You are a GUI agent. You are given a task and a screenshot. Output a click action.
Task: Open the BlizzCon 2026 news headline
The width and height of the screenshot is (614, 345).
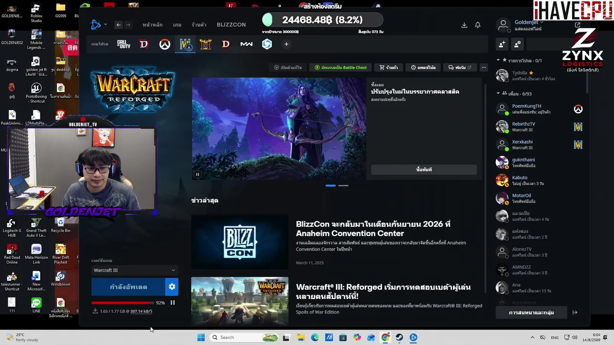(373, 229)
